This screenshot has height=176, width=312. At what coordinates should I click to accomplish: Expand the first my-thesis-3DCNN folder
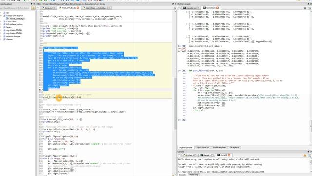[x=1, y=30]
